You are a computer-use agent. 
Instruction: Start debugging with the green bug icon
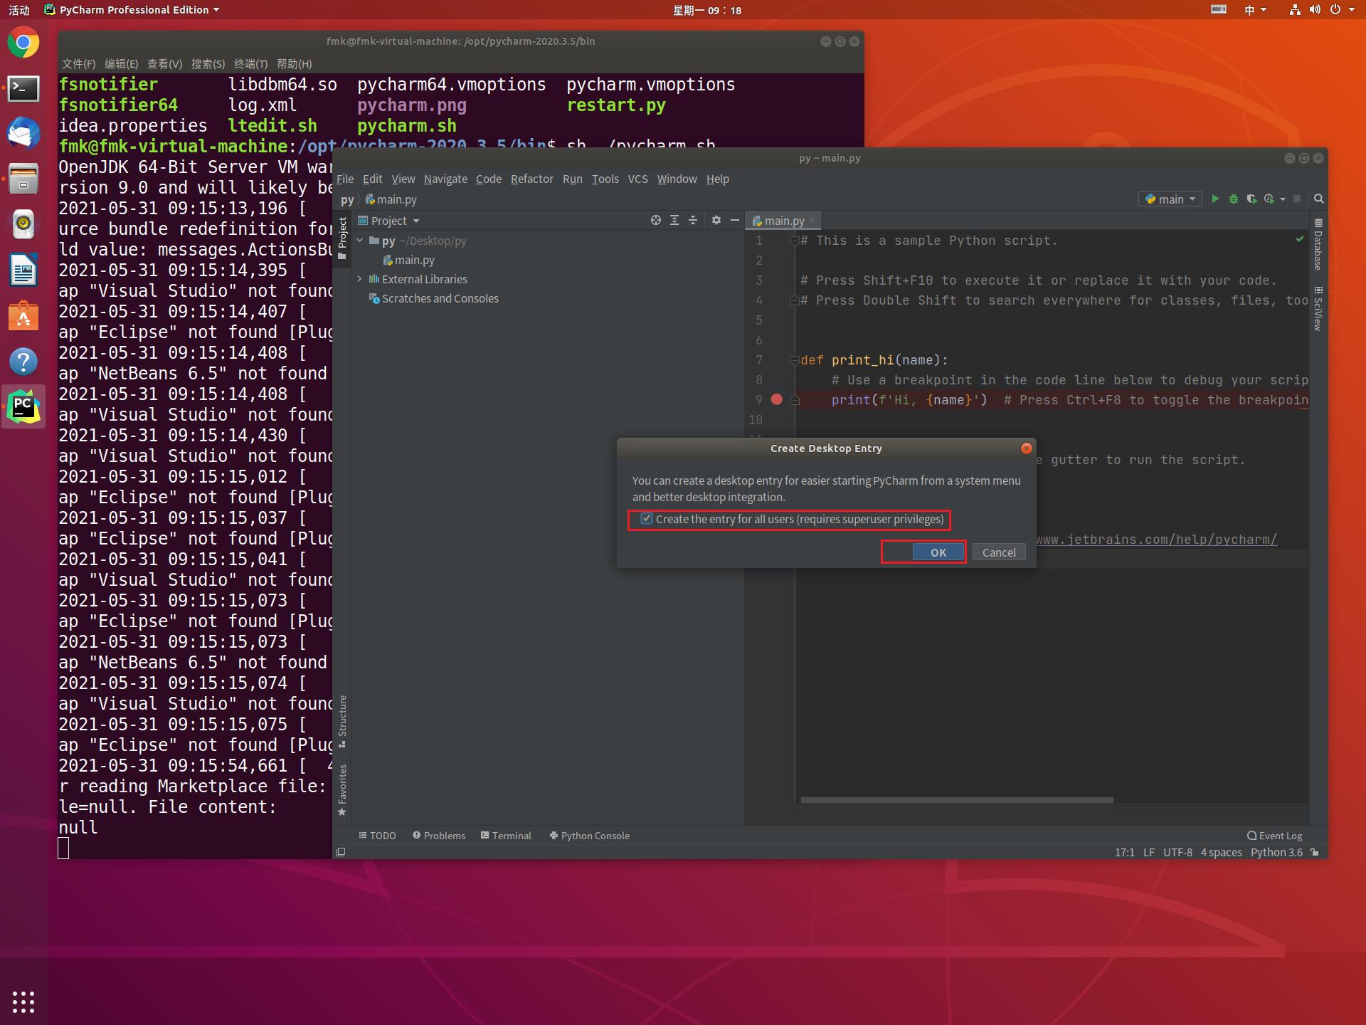[1234, 199]
